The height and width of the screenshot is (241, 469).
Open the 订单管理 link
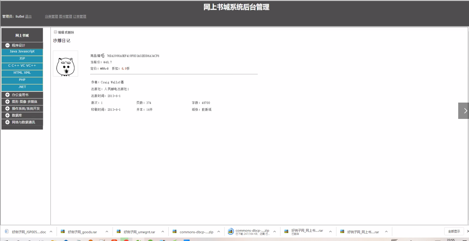click(80, 17)
